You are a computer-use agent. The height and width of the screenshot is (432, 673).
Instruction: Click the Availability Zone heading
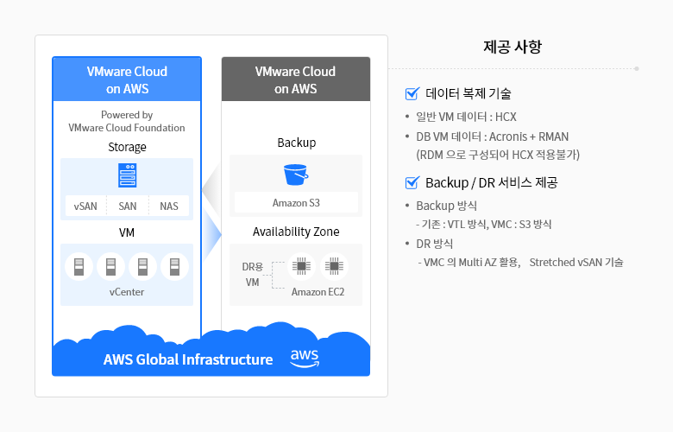tap(296, 232)
